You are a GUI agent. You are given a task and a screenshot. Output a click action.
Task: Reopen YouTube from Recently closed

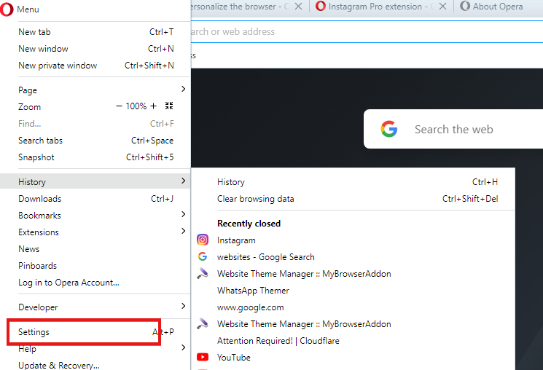click(x=353, y=357)
